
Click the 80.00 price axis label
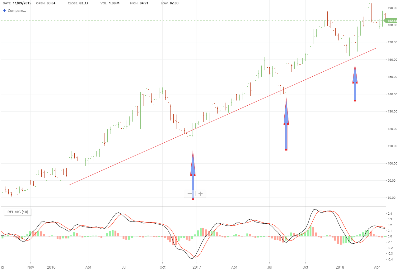click(x=392, y=198)
